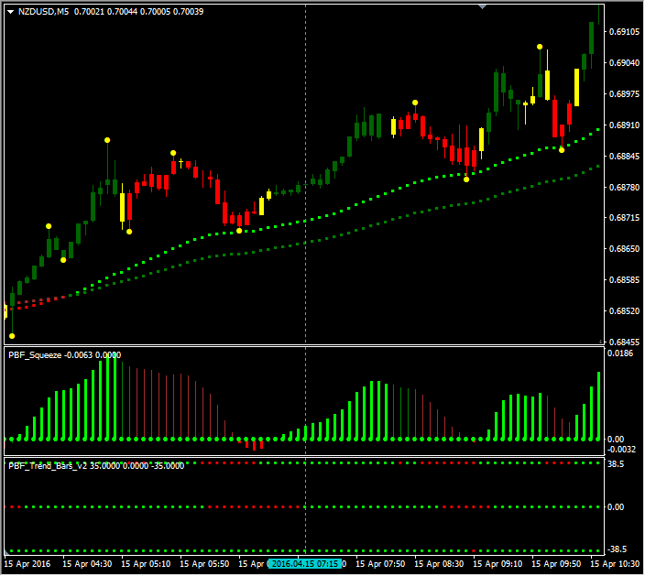Image resolution: width=645 pixels, height=576 pixels.
Task: Click the 0.68910 price axis label
Action: coord(625,125)
